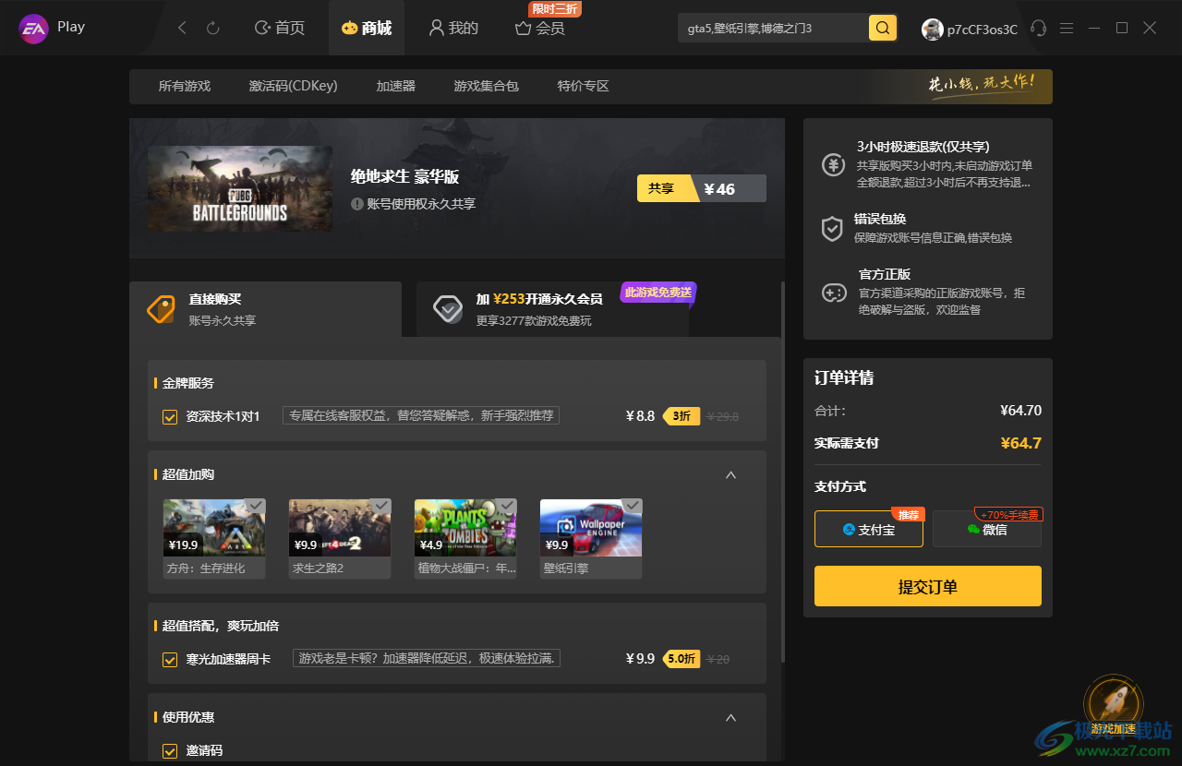Tick the 方舟：生存进化 add-on checkmark
The height and width of the screenshot is (766, 1182).
[256, 506]
